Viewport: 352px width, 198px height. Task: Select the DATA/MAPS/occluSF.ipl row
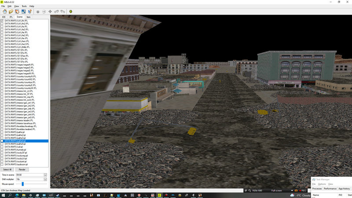(x=25, y=153)
